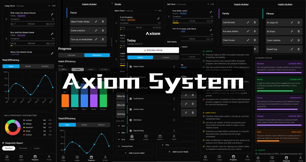Grab the drag handle on 'Jump rope' row
Image resolution: width=306 pixels, height=162 pixels.
coord(174,109)
